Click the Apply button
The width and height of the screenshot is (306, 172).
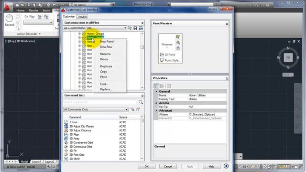[190, 166]
